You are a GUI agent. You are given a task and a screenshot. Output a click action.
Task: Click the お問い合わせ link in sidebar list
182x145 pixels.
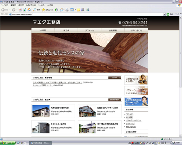click(131, 127)
